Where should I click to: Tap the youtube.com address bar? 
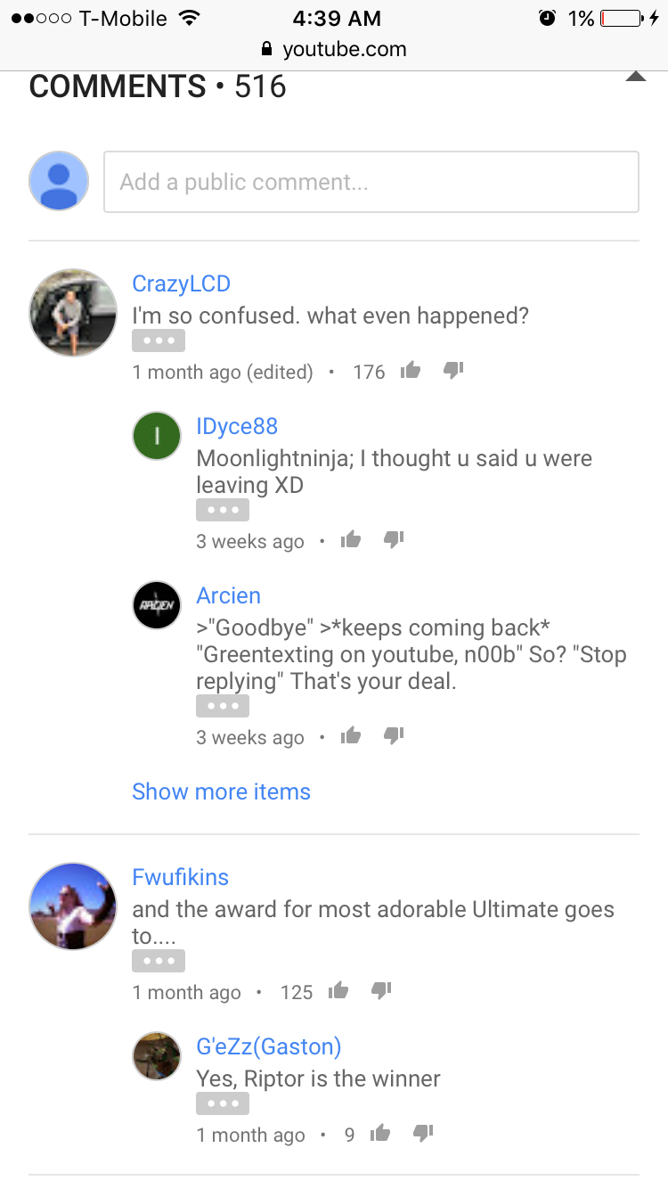334,49
